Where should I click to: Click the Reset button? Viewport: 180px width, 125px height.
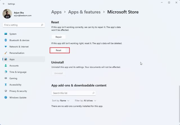(58, 50)
